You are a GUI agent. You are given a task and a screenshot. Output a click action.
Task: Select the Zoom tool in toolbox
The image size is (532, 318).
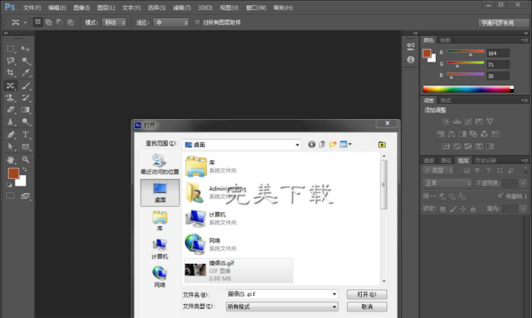tap(25, 159)
